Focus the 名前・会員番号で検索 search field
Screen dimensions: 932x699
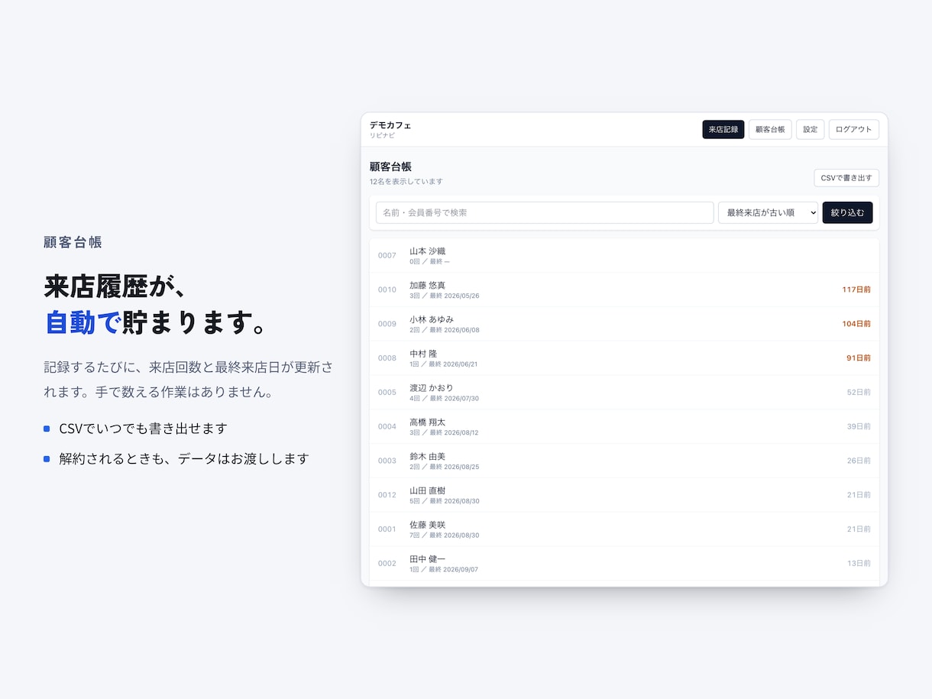[545, 213]
